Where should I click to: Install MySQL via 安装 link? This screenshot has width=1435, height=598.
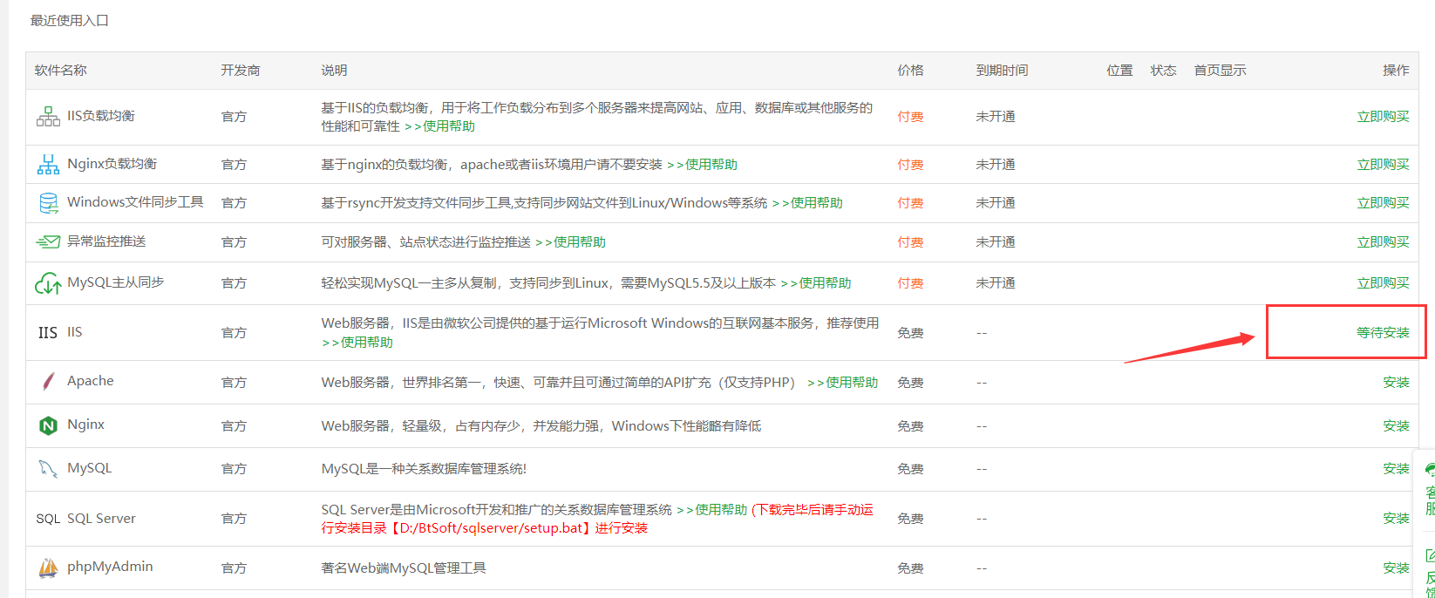coord(1396,468)
